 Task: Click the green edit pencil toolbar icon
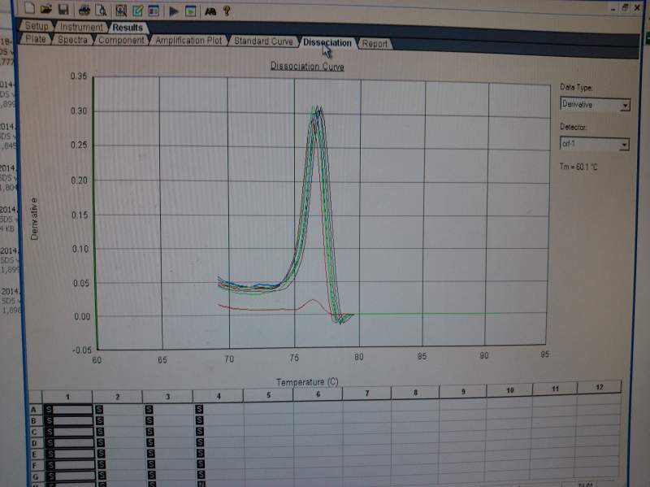[137, 11]
